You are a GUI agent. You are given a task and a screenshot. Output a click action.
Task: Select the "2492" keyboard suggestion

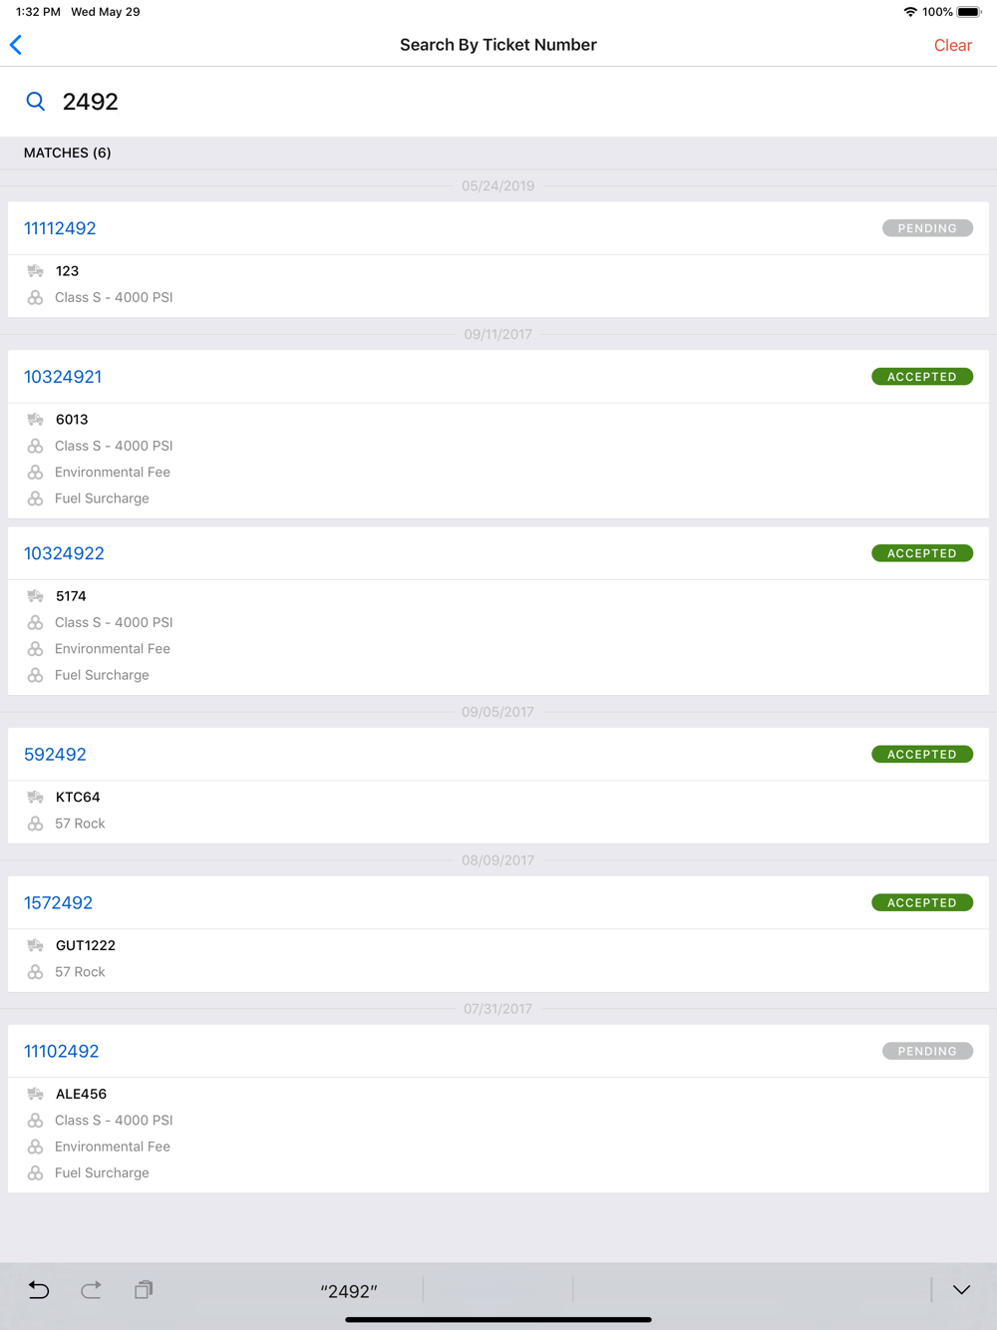tap(349, 1291)
